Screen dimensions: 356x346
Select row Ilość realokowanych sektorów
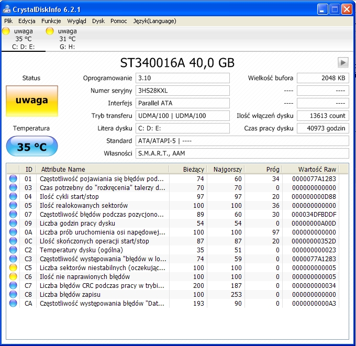173,205
